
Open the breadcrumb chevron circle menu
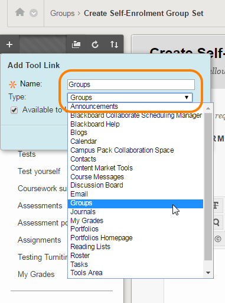coord(34,13)
